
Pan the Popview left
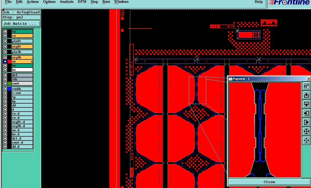306,113
